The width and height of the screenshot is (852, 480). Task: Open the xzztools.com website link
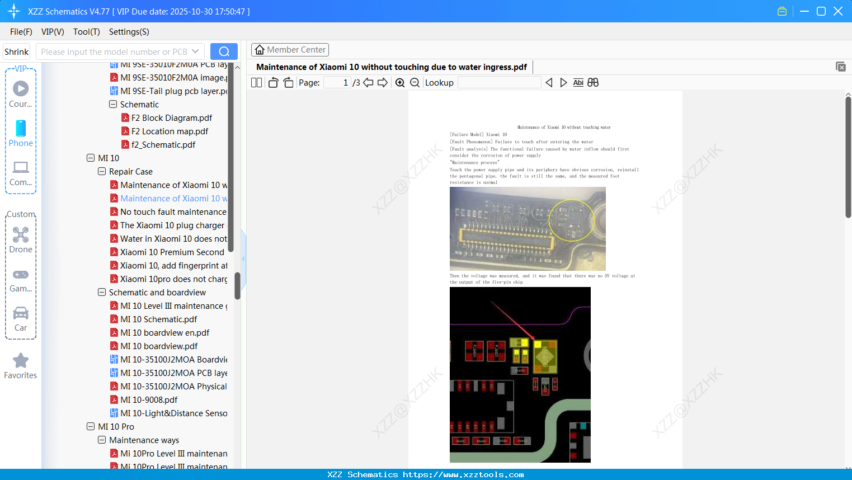tap(463, 474)
